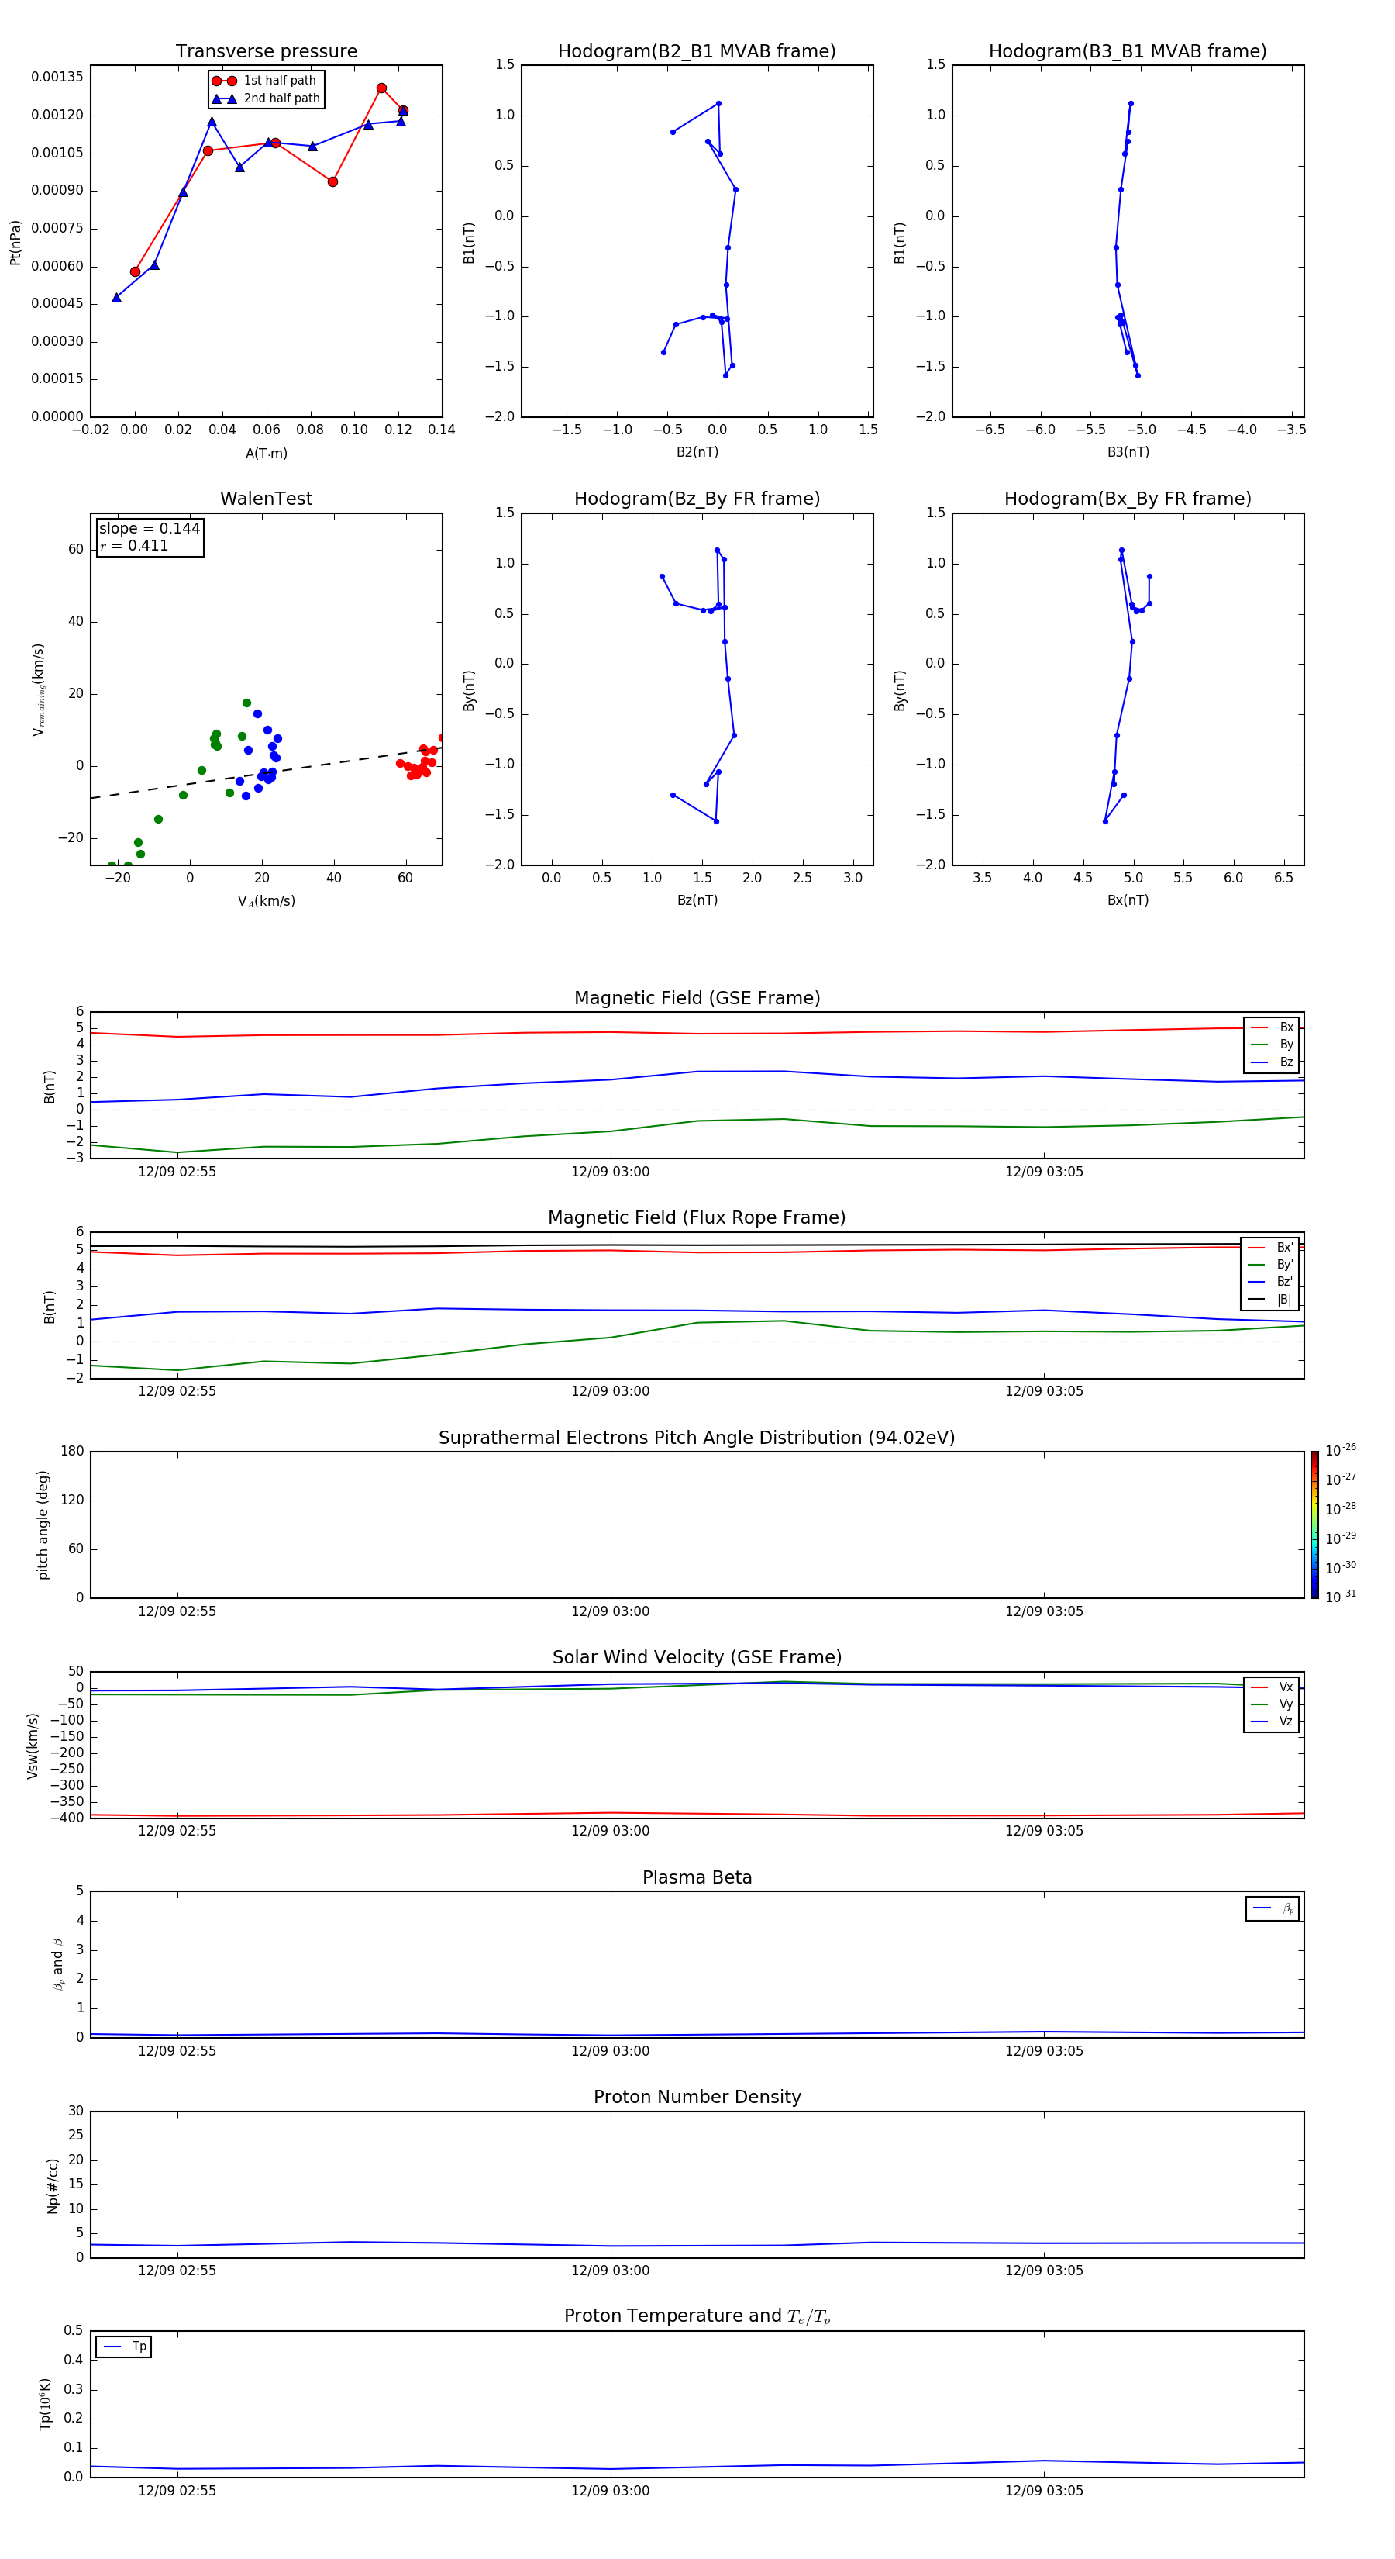This screenshot has width=1395, height=2559.
Task: Click the "Hodogram(Bz_By FR frame)" title
Action: [x=697, y=499]
